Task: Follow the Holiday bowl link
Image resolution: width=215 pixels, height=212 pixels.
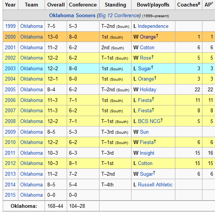Action: pyautogui.click(x=148, y=90)
